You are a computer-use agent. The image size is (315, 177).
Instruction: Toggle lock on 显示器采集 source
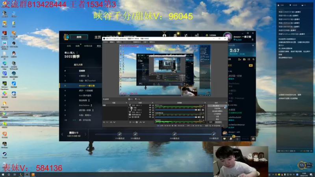pos(153,117)
